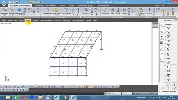Screen dimensions: 178x100
Task: Open the Редактор загружений load case editor
Action: click(141, 10)
